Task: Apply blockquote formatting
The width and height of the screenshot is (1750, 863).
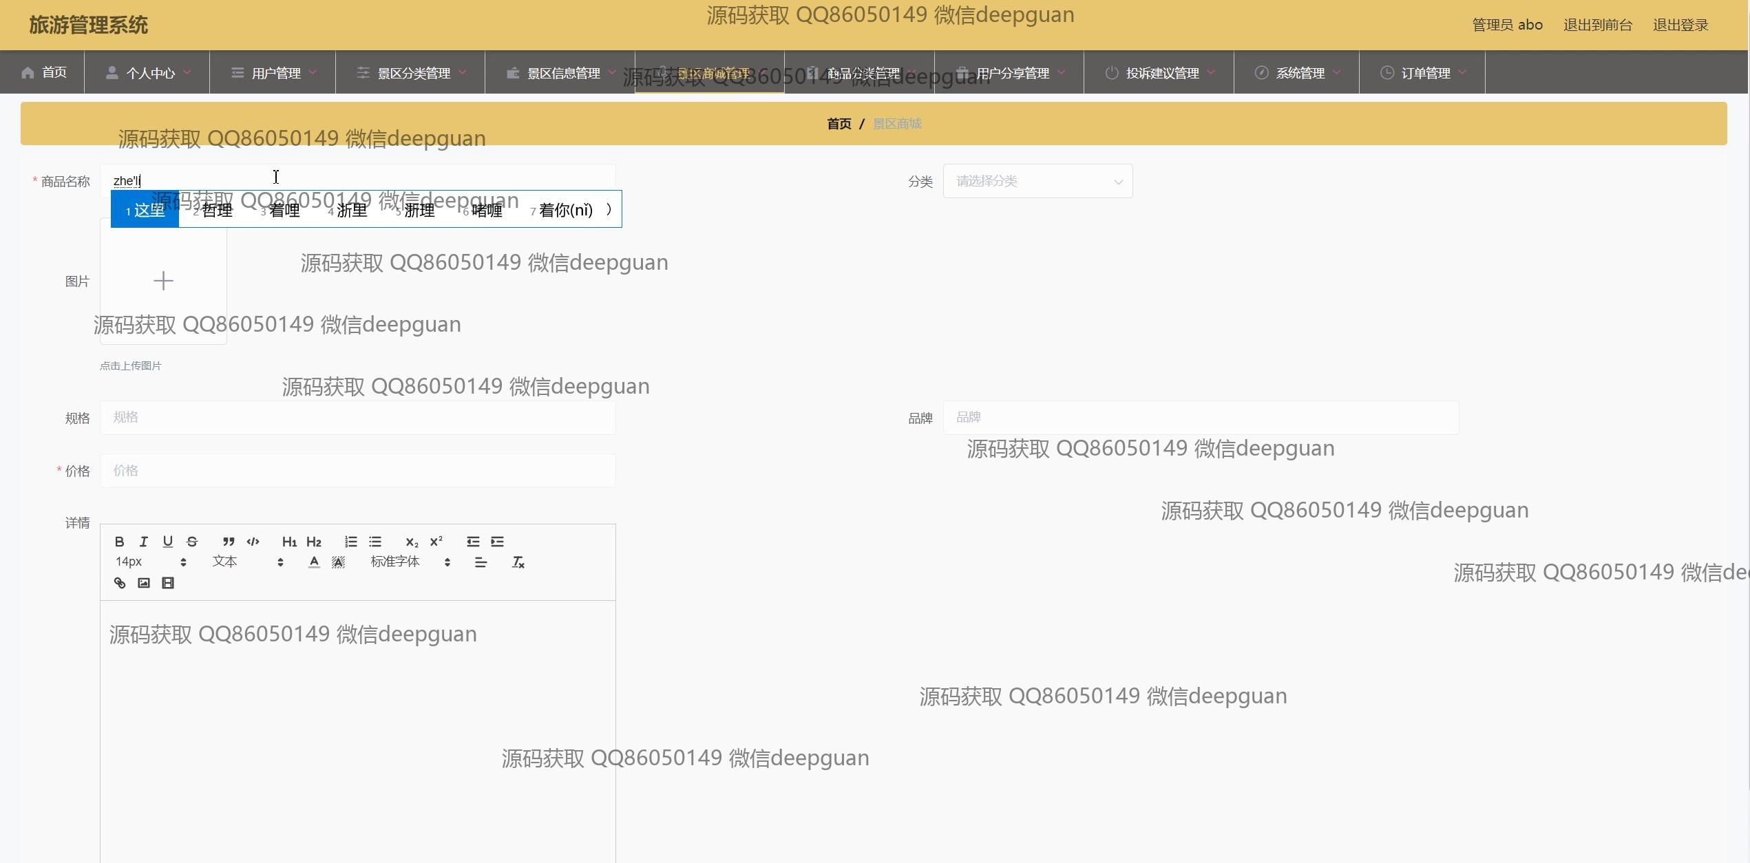Action: coord(229,542)
